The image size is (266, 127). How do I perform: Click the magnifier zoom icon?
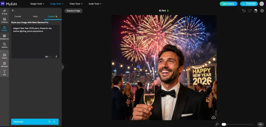tap(217, 124)
